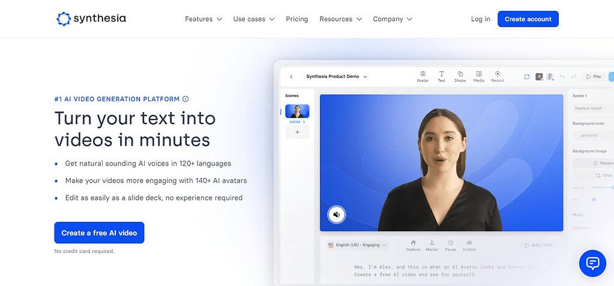Open the English (US) - Engaging voice dropdown
The image size is (614, 286).
[357, 245]
